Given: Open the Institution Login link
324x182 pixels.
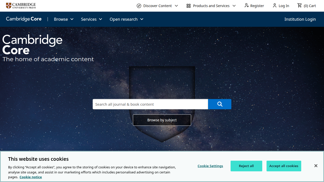Looking at the screenshot, I should pyautogui.click(x=300, y=19).
